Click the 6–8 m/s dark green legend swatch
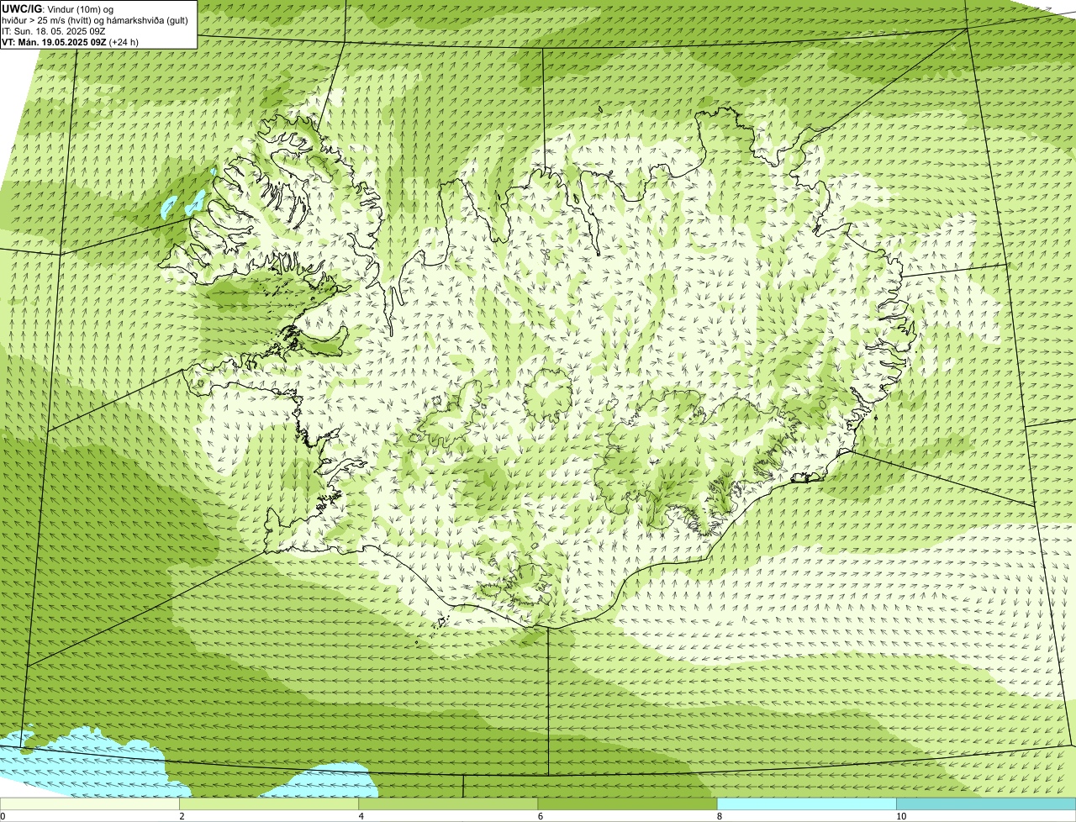The image size is (1076, 822). click(x=627, y=804)
